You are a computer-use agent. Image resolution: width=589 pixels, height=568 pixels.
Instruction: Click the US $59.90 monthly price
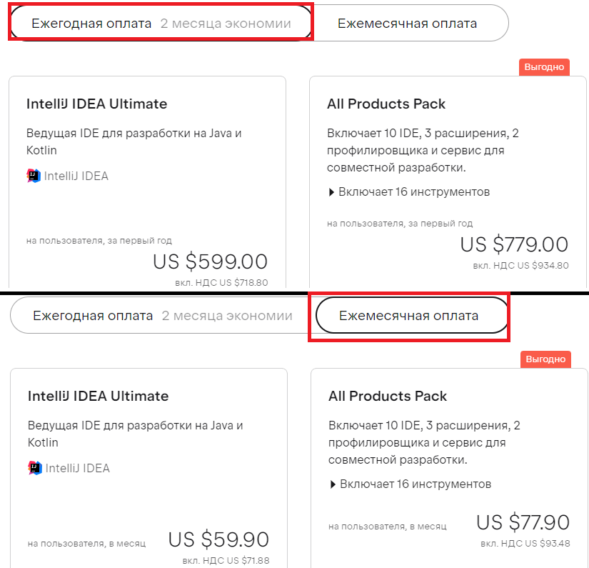click(x=218, y=539)
